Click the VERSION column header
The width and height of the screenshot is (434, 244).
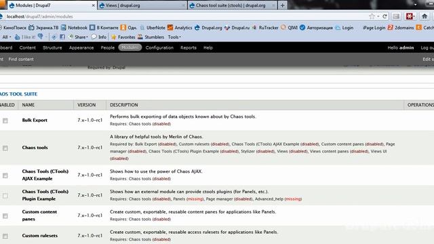(86, 105)
